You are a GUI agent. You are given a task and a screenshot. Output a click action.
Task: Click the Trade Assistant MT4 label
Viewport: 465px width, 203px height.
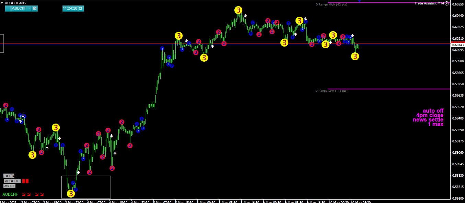click(x=429, y=3)
